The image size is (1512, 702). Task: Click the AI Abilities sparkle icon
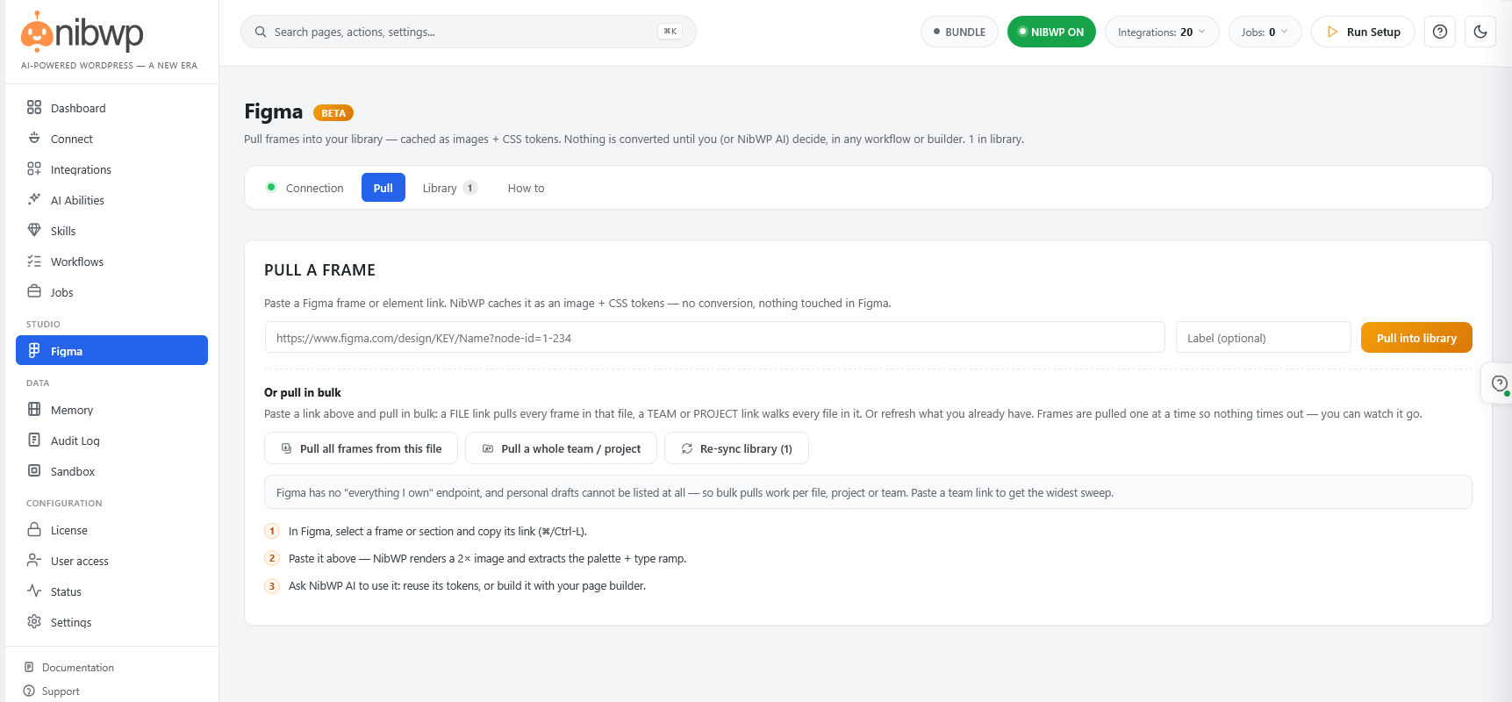[34, 199]
